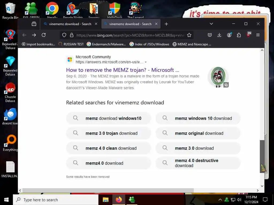Viewport: 274px width, 205px height.
Task: Click the vertical scrollbar up arrow
Action: coord(262,50)
